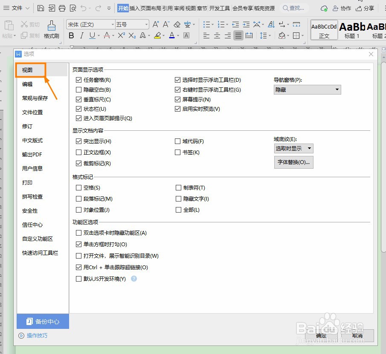The width and height of the screenshot is (386, 354).
Task: Apply font color red A button
Action: [172, 36]
